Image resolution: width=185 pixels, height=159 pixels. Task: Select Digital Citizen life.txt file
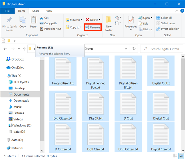(128, 73)
